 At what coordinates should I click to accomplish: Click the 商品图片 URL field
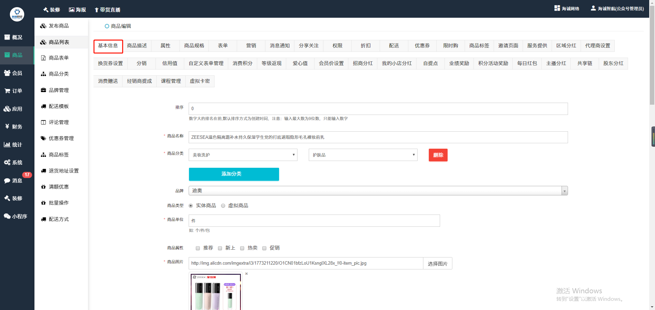(306, 263)
